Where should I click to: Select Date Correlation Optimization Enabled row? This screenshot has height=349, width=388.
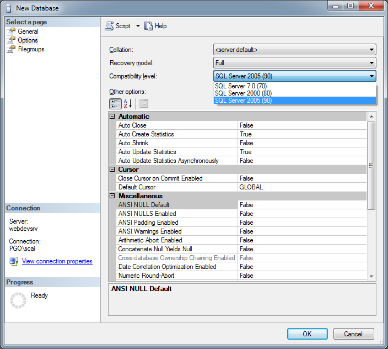click(241, 267)
